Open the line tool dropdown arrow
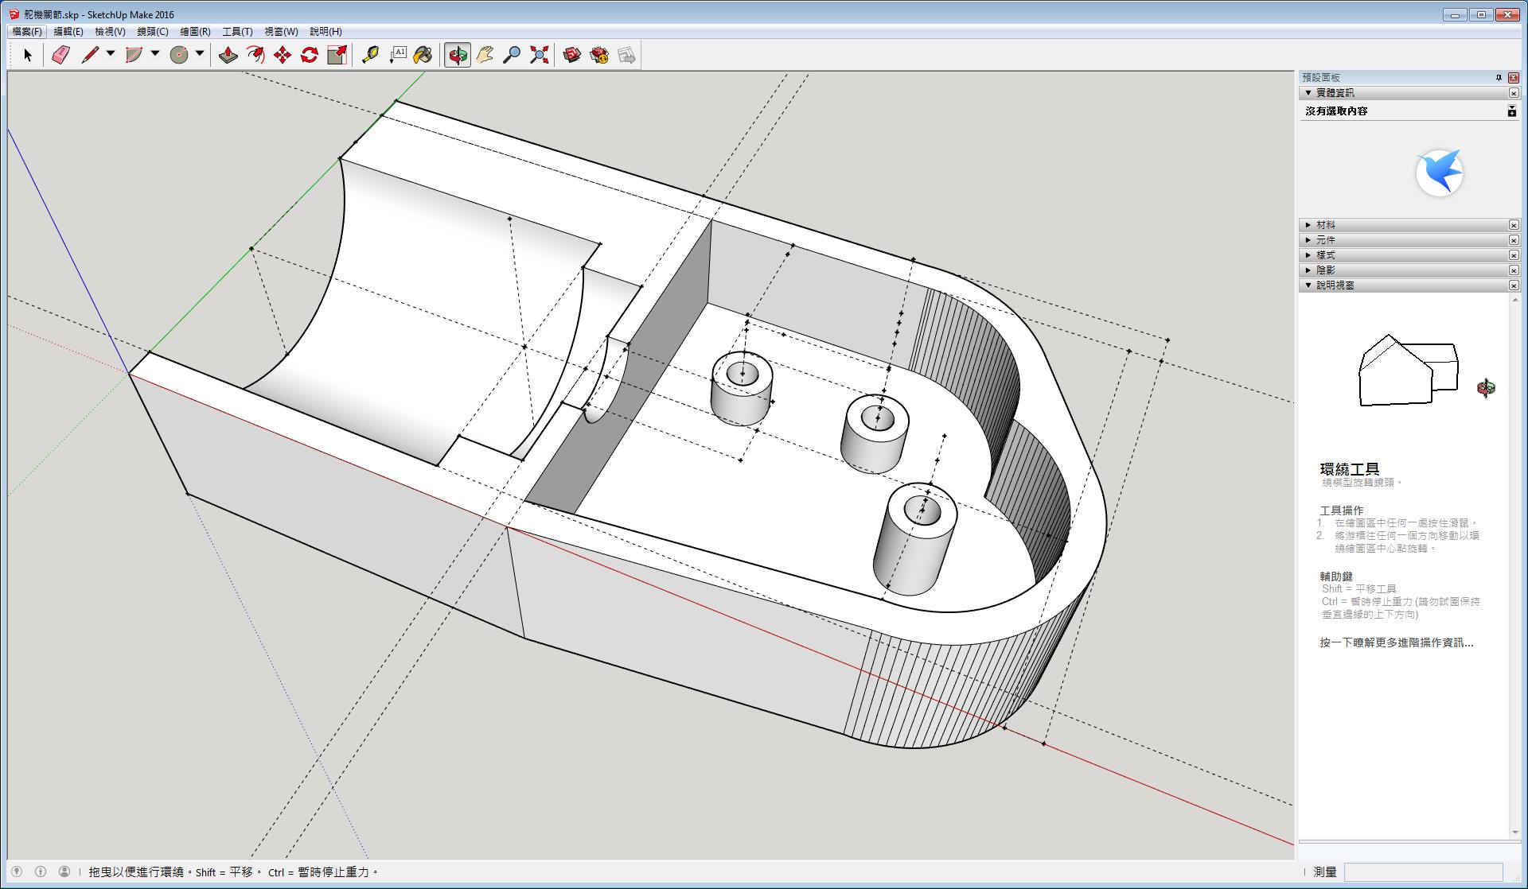1528x889 pixels. point(111,54)
